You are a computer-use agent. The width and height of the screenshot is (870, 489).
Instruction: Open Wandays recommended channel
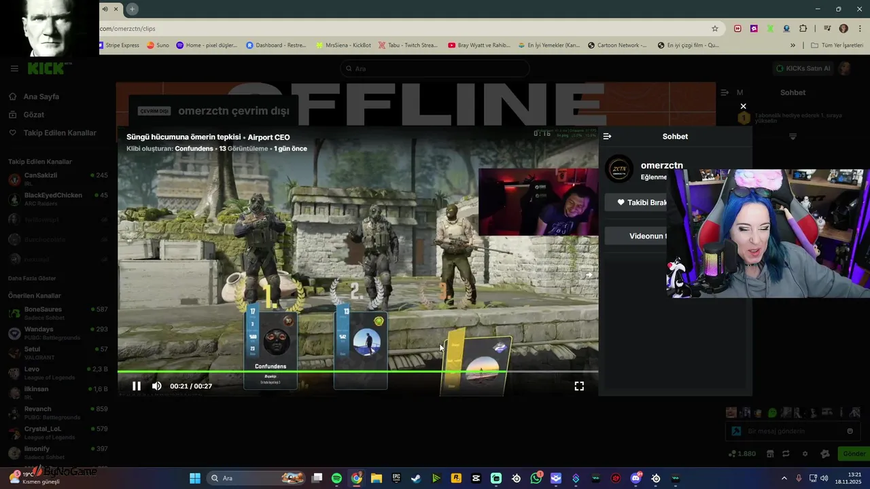pyautogui.click(x=58, y=333)
